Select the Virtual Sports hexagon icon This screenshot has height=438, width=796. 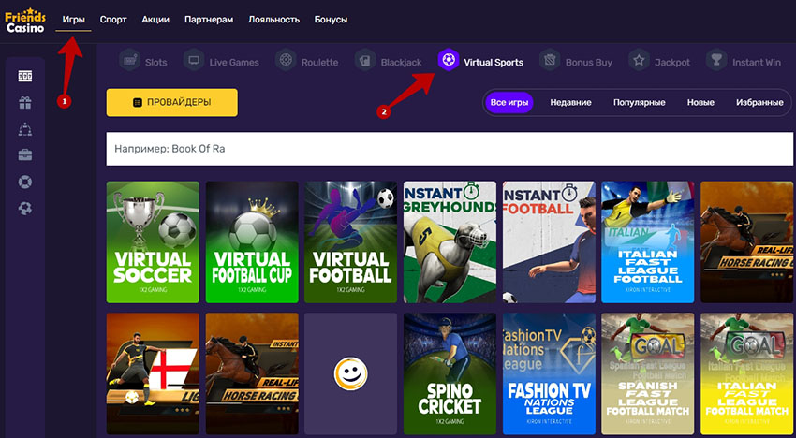(x=449, y=60)
